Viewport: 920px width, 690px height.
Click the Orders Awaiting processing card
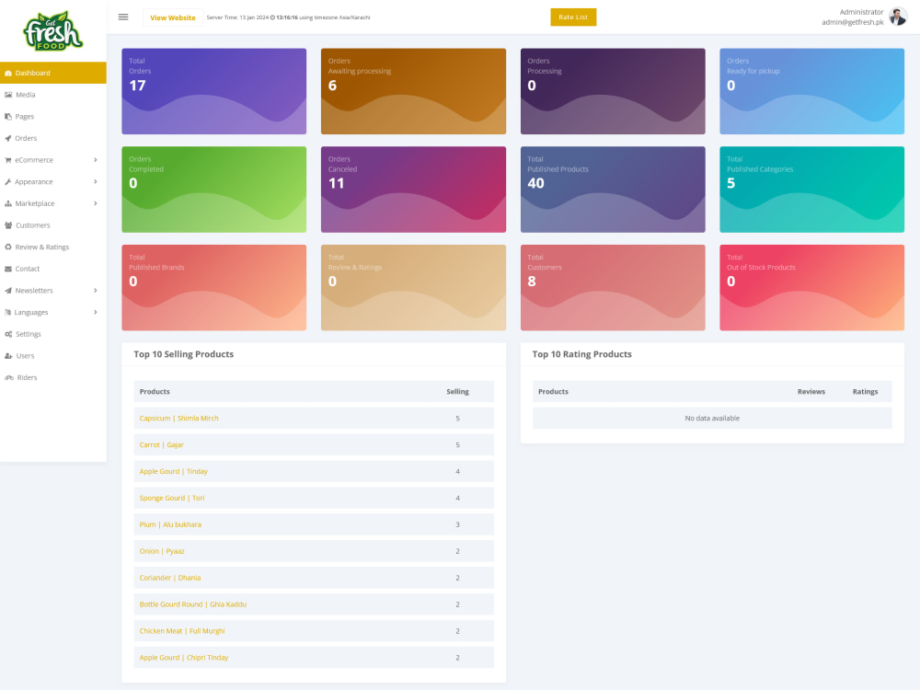click(413, 91)
